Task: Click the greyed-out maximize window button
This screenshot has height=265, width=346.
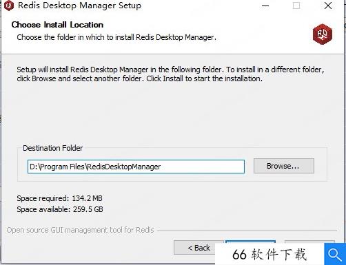Action: pyautogui.click(x=296, y=6)
